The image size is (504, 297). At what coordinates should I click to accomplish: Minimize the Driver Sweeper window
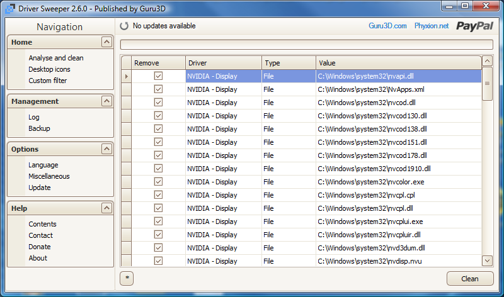click(449, 6)
